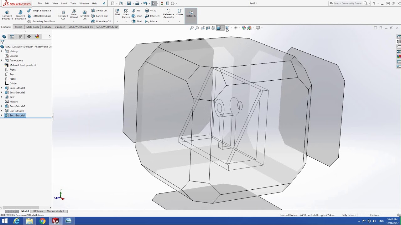Switch to Motion Study 1 tab

pyautogui.click(x=55, y=211)
